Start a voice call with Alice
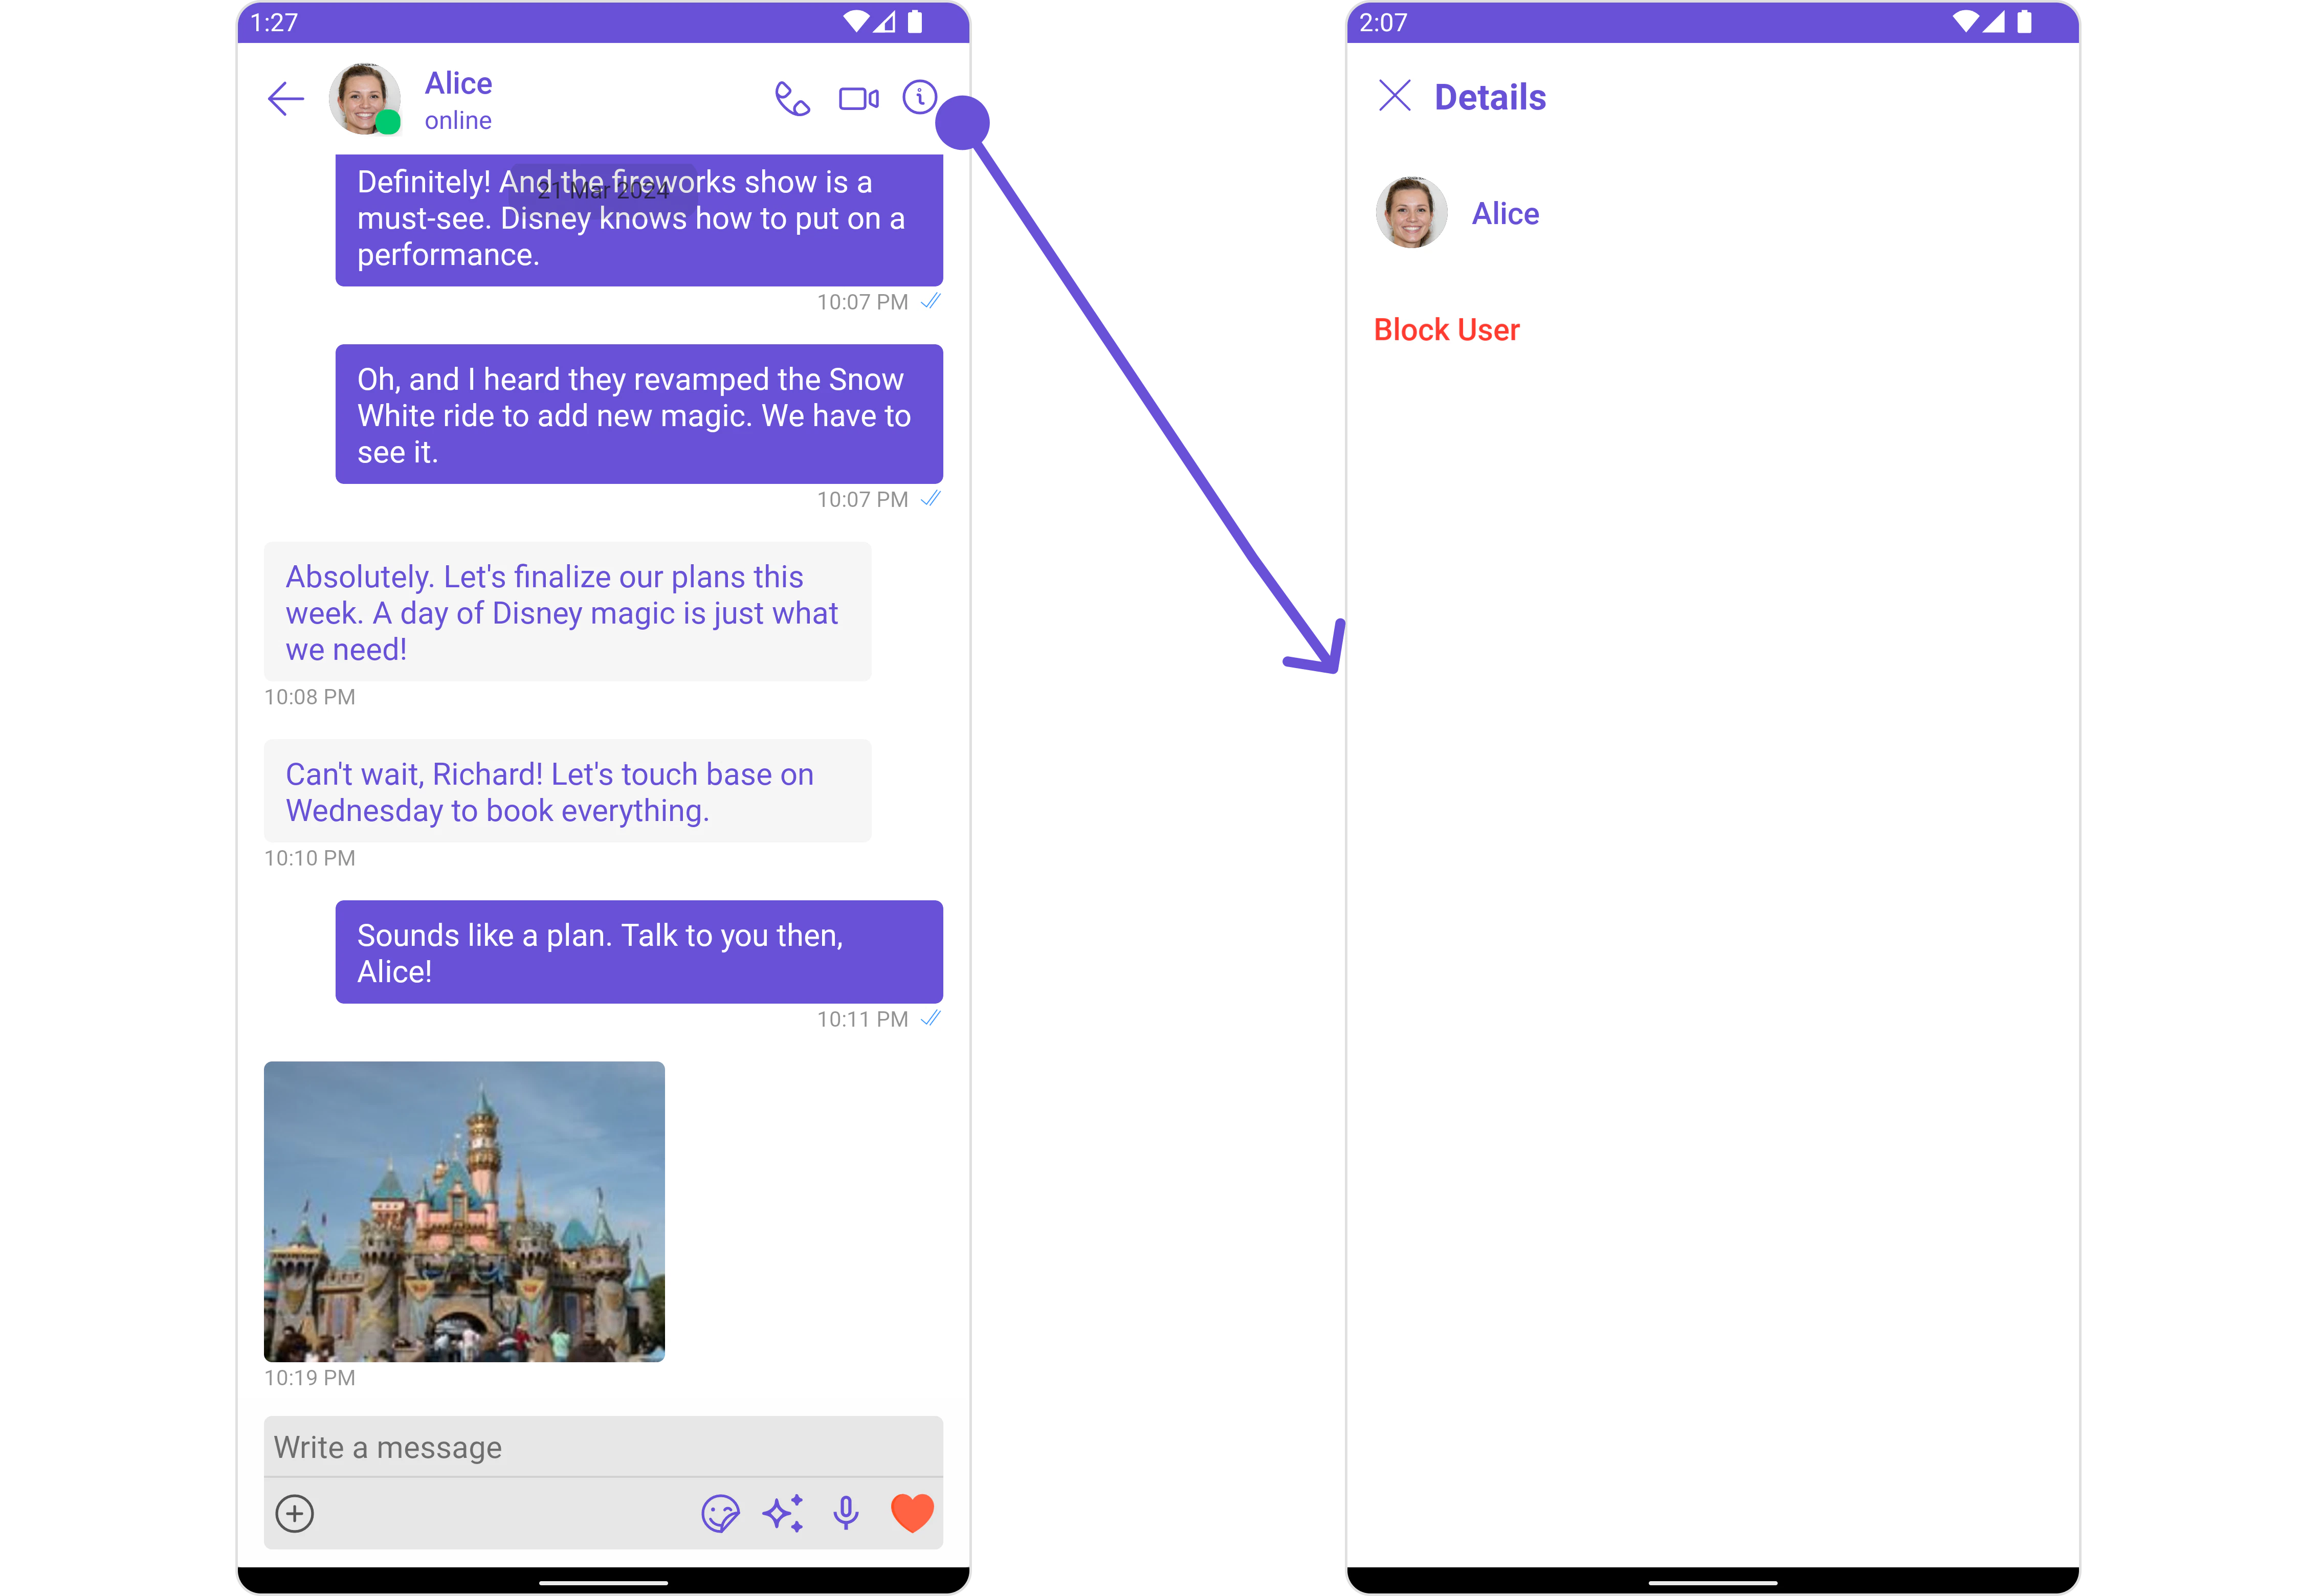Screen dimensions: 2301x1596 (x=792, y=99)
